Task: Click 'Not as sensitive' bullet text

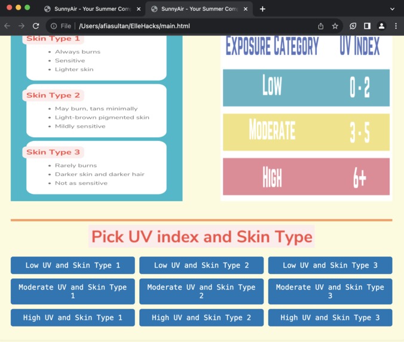Action: 81,183
